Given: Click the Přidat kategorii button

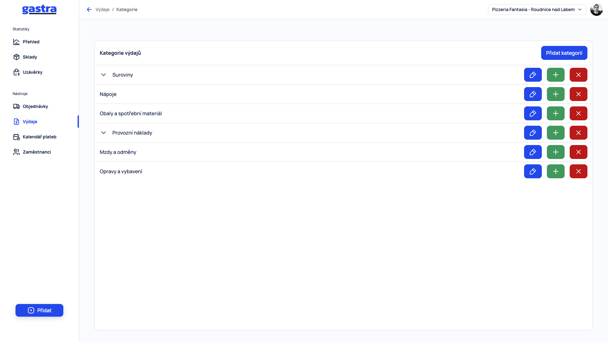Looking at the screenshot, I should click(564, 53).
